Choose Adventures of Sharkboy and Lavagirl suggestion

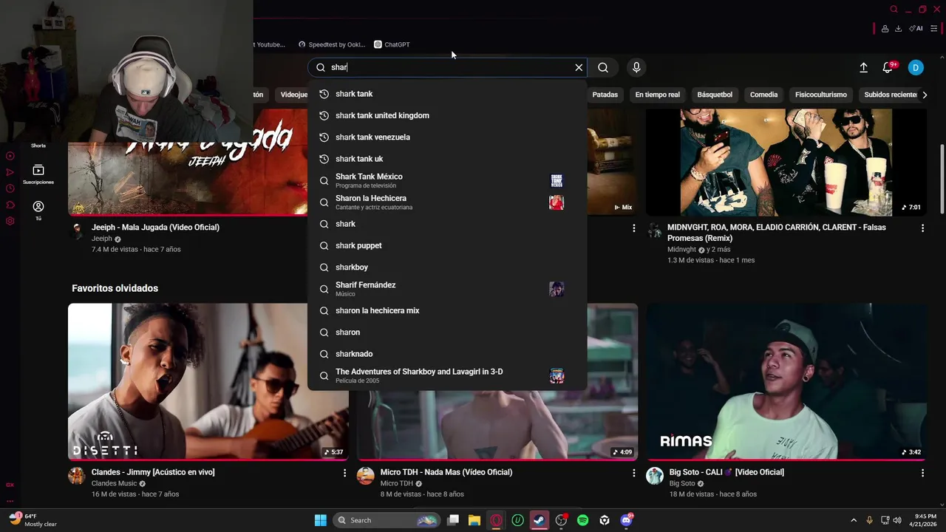coord(447,375)
